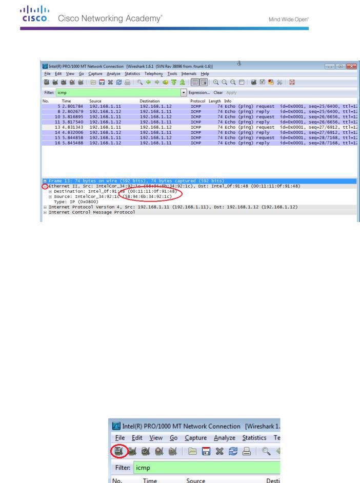This screenshot has width=360, height=483.
Task: Open Analyze menu in the packet-list Wireshark window
Action: pos(114,74)
